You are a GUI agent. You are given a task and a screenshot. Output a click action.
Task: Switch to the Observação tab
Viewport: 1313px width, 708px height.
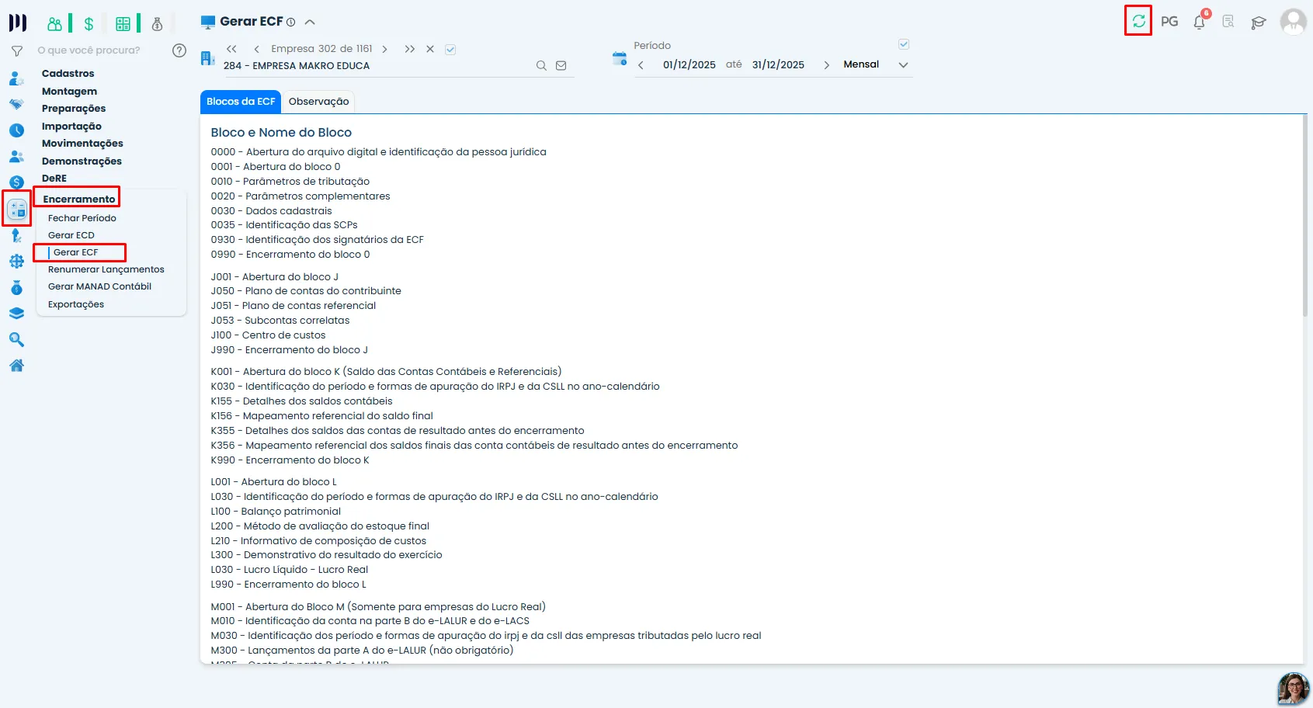tap(318, 102)
